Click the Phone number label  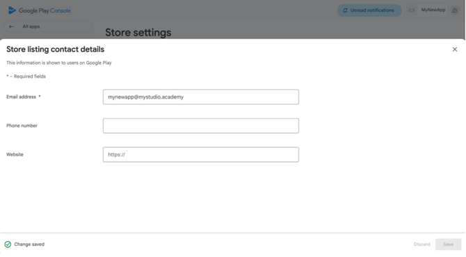coord(22,126)
